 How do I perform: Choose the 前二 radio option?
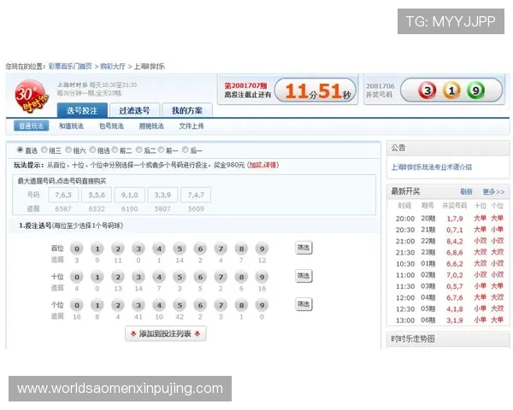[x=115, y=149]
